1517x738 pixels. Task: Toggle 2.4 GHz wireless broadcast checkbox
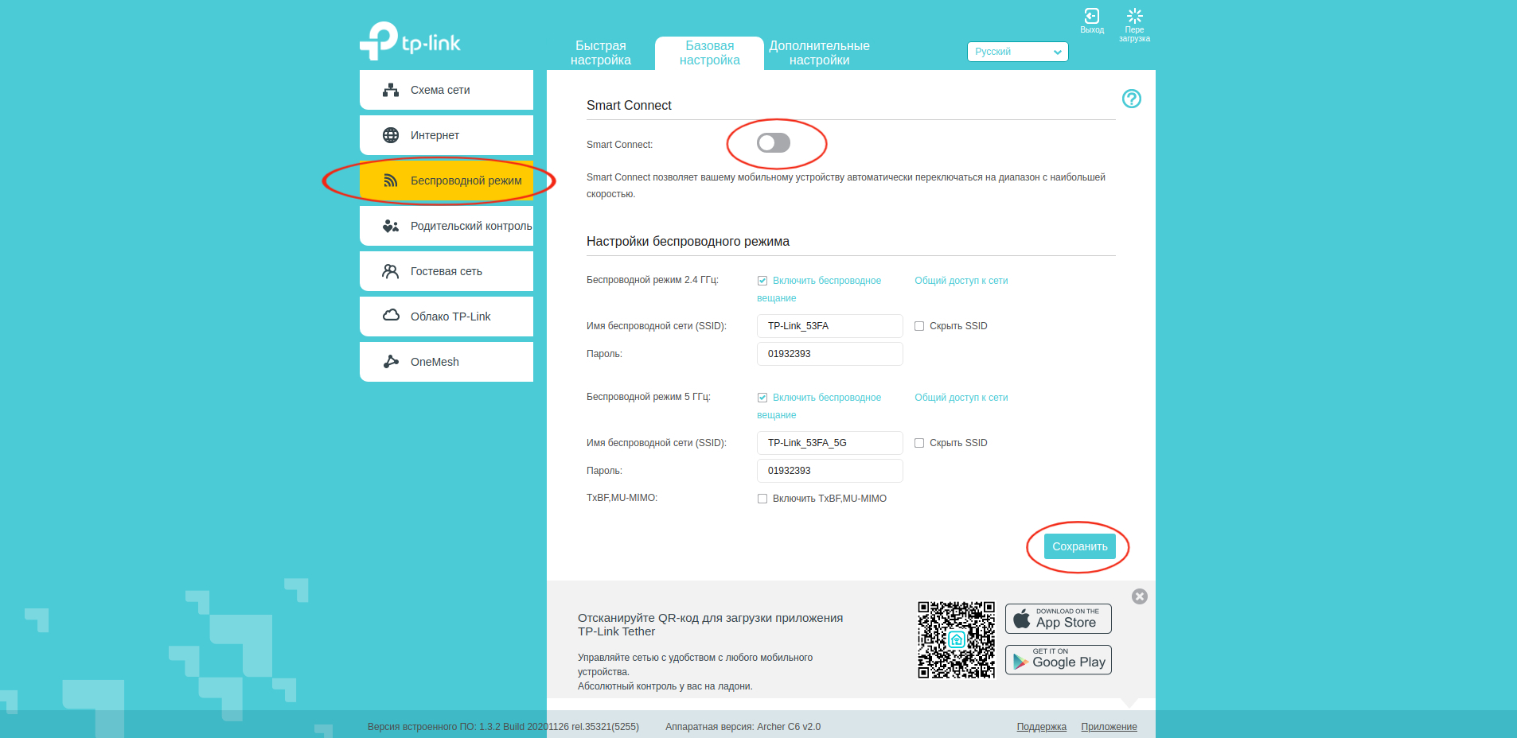pyautogui.click(x=762, y=281)
